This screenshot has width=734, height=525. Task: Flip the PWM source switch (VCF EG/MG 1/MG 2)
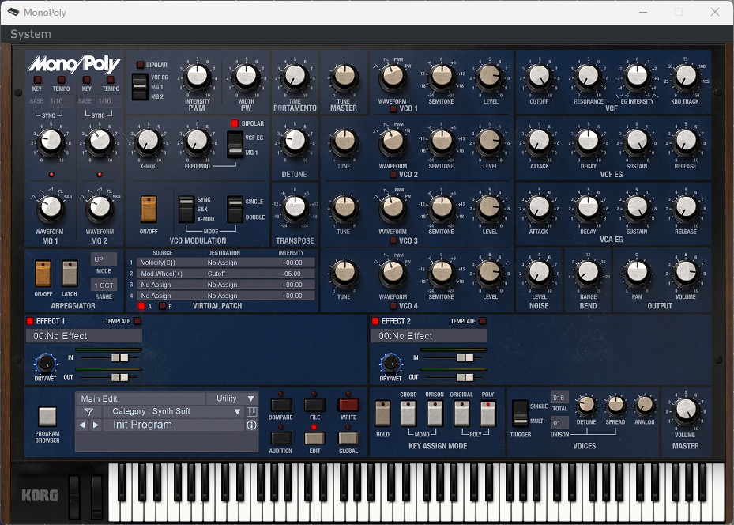(x=140, y=87)
